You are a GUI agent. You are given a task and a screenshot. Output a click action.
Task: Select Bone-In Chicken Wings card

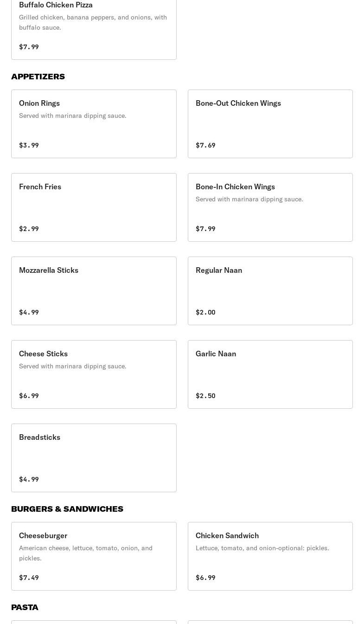point(270,207)
